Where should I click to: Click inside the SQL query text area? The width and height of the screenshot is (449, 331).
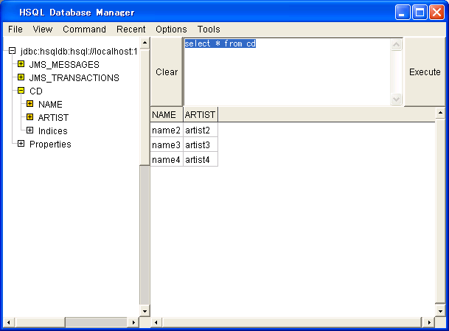[288, 72]
